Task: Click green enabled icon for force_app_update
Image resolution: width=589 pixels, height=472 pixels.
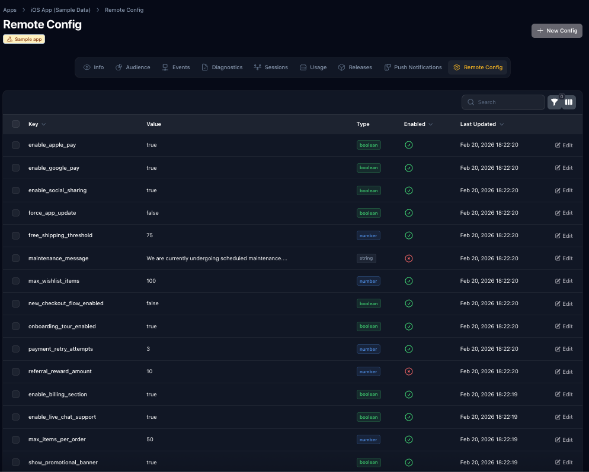Action: click(408, 213)
